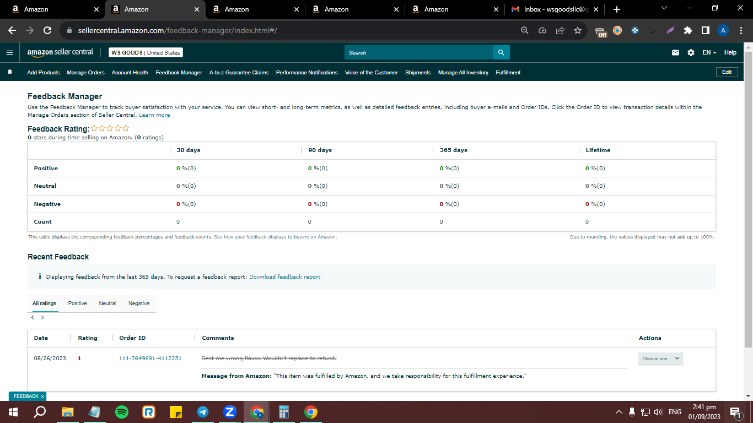
Task: Open Spotify from the taskbar
Action: coord(121,412)
